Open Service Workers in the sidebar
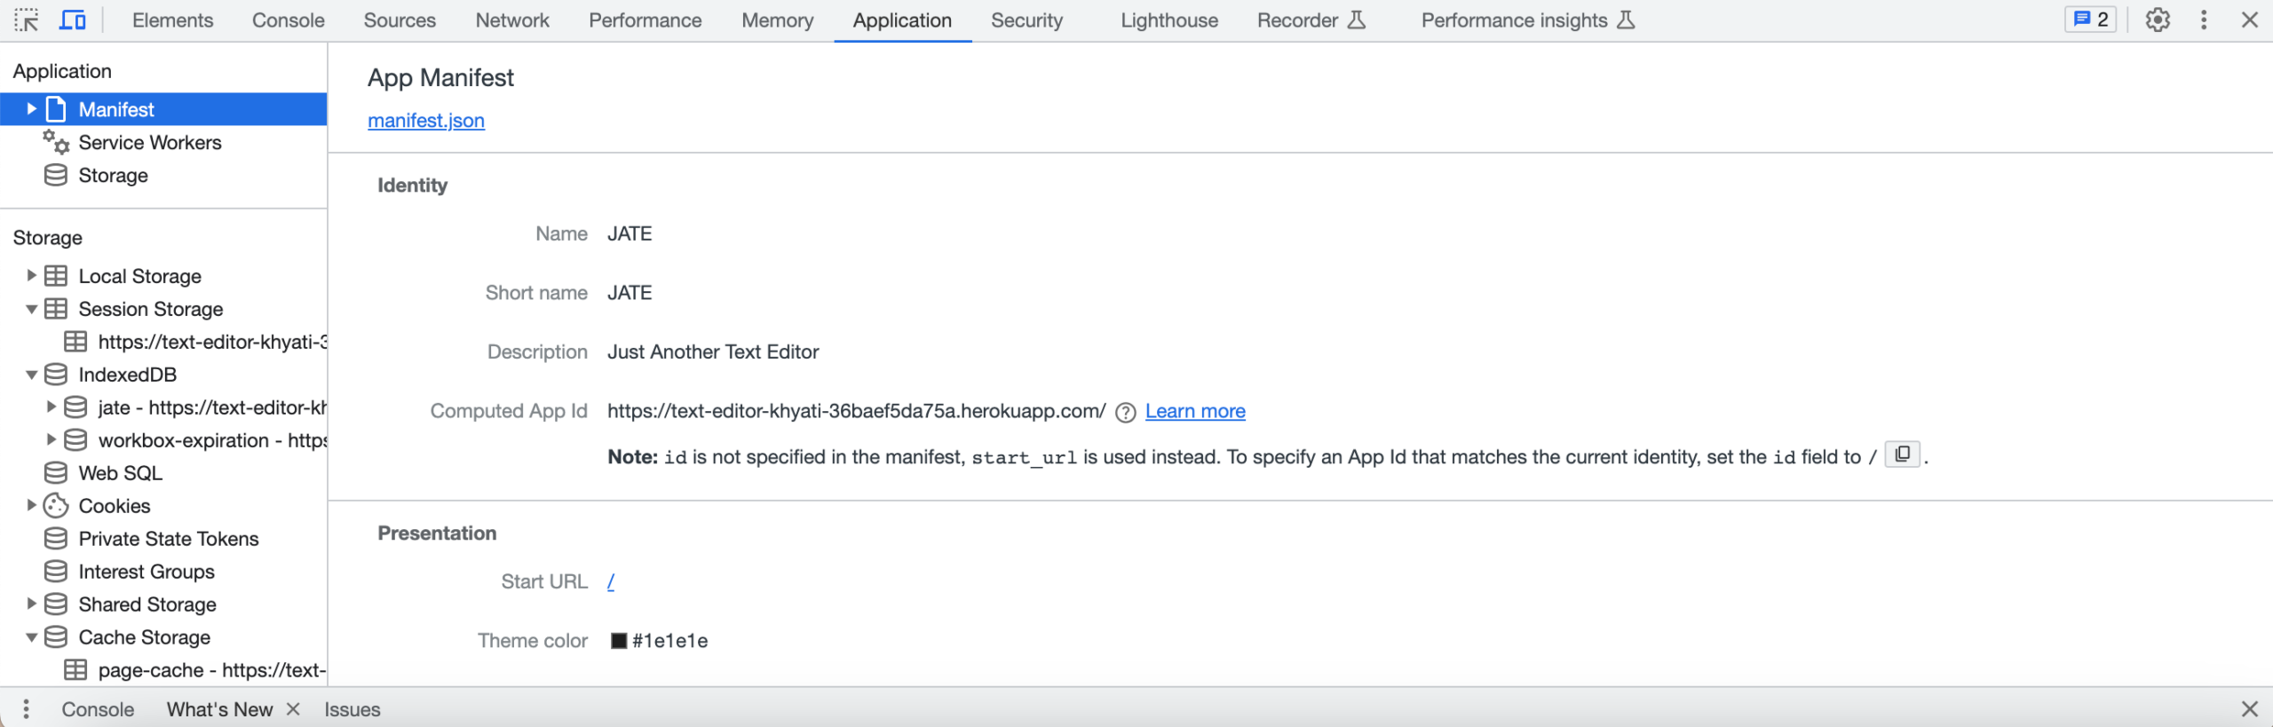Image resolution: width=2273 pixels, height=727 pixels. 149,143
